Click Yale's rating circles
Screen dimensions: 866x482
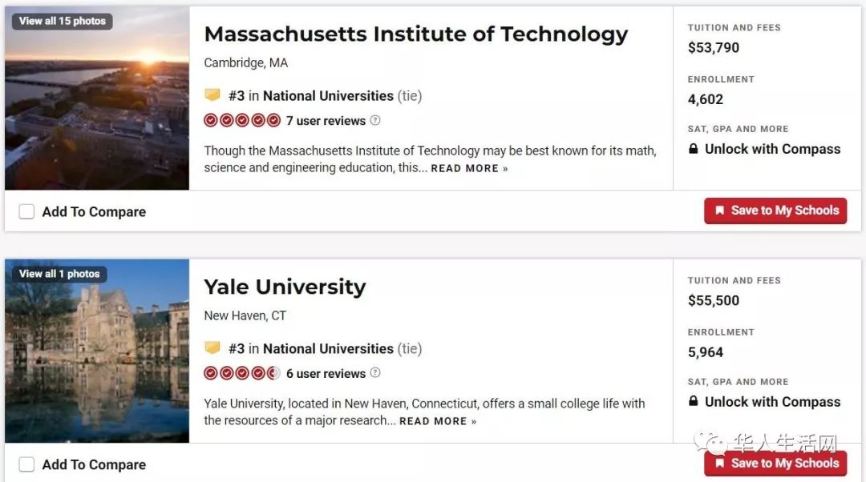(x=242, y=373)
